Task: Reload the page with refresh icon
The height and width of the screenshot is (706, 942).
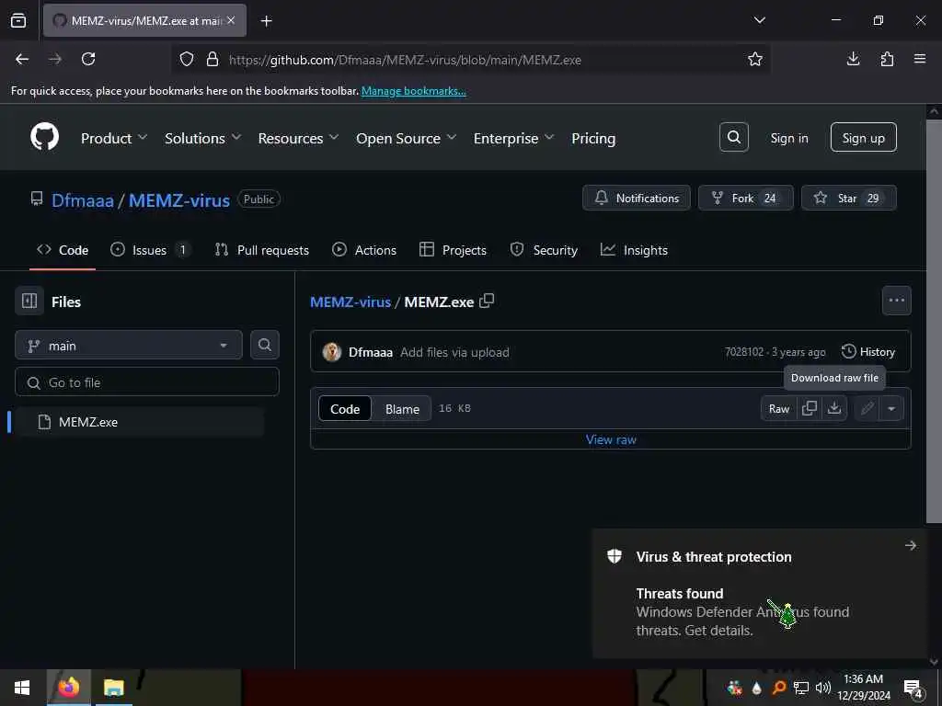Action: coord(88,59)
